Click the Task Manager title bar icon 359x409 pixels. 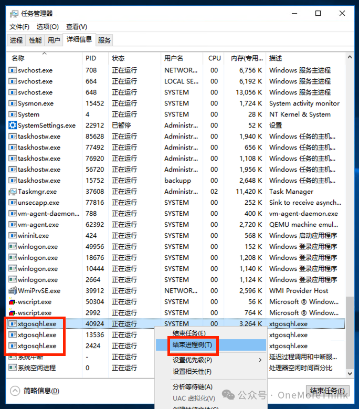(14, 14)
